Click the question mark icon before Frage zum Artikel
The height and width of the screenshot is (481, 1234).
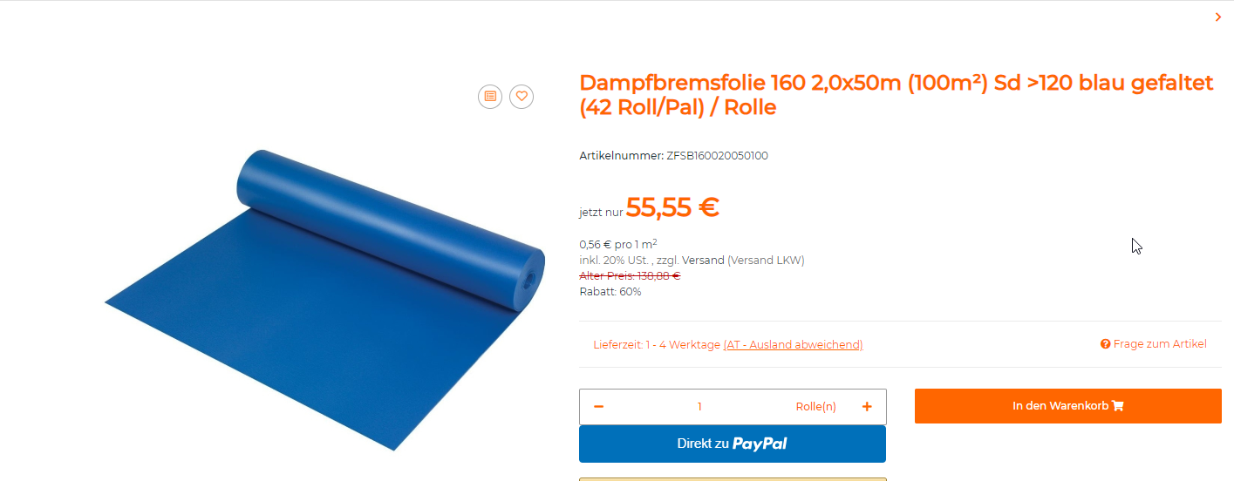click(1105, 344)
